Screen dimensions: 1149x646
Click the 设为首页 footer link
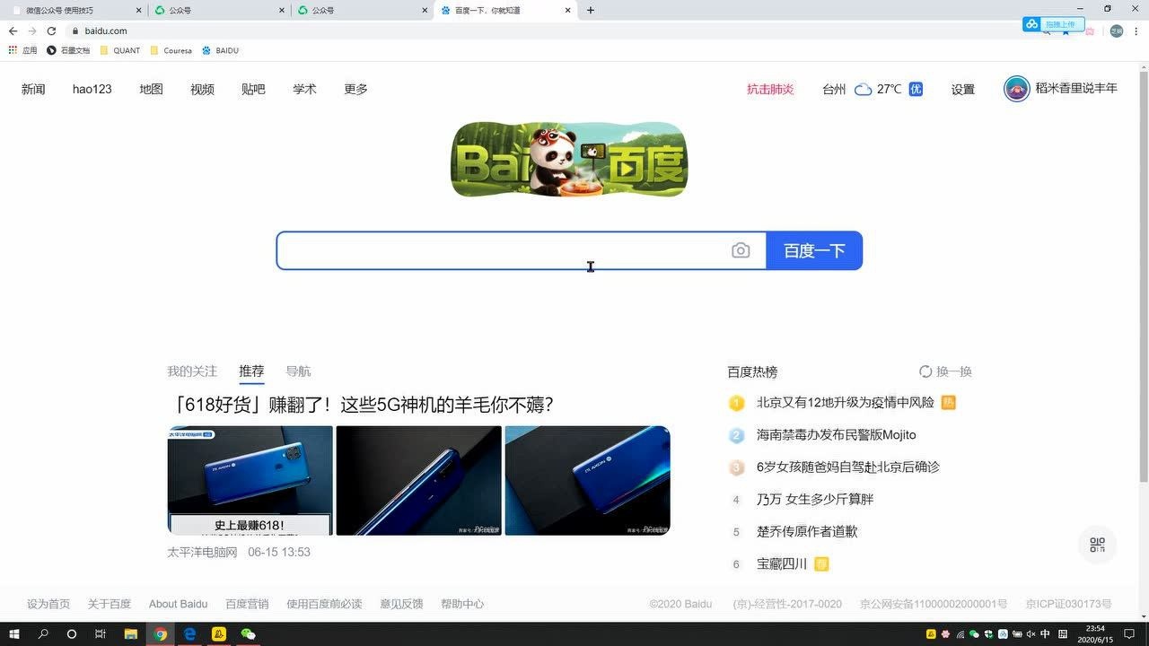click(x=48, y=604)
